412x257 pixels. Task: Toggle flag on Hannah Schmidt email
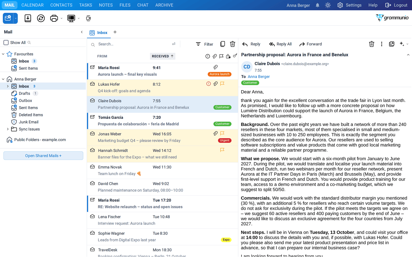[x=222, y=150]
